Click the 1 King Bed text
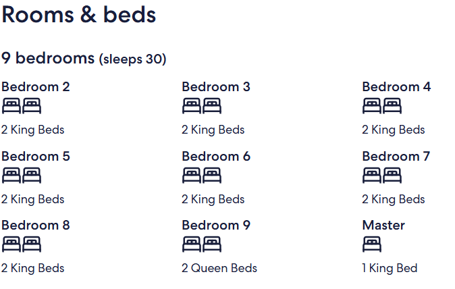The image size is (455, 289). pos(390,268)
